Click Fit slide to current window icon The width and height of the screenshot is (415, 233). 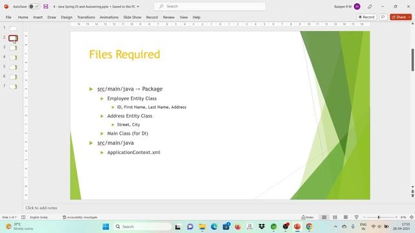pos(412,217)
